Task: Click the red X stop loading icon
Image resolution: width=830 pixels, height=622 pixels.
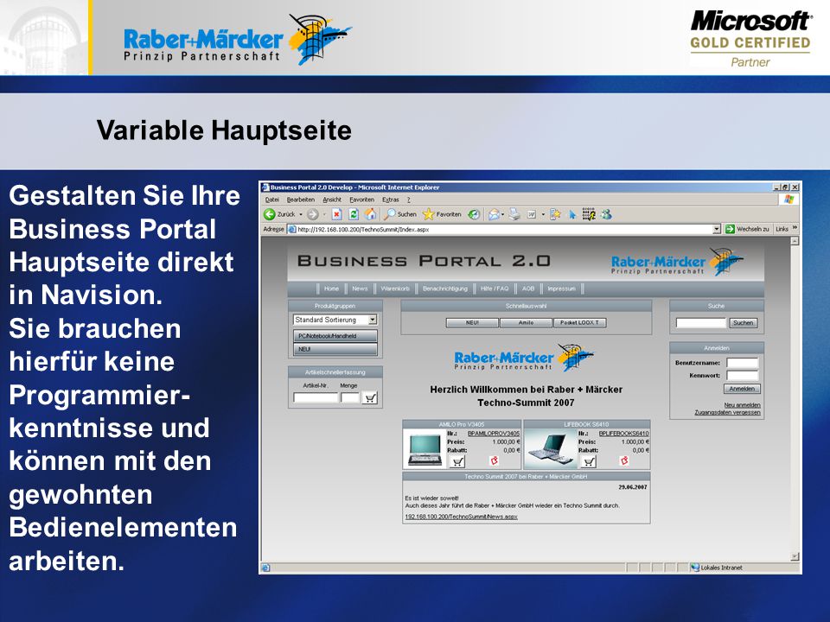Action: point(336,214)
